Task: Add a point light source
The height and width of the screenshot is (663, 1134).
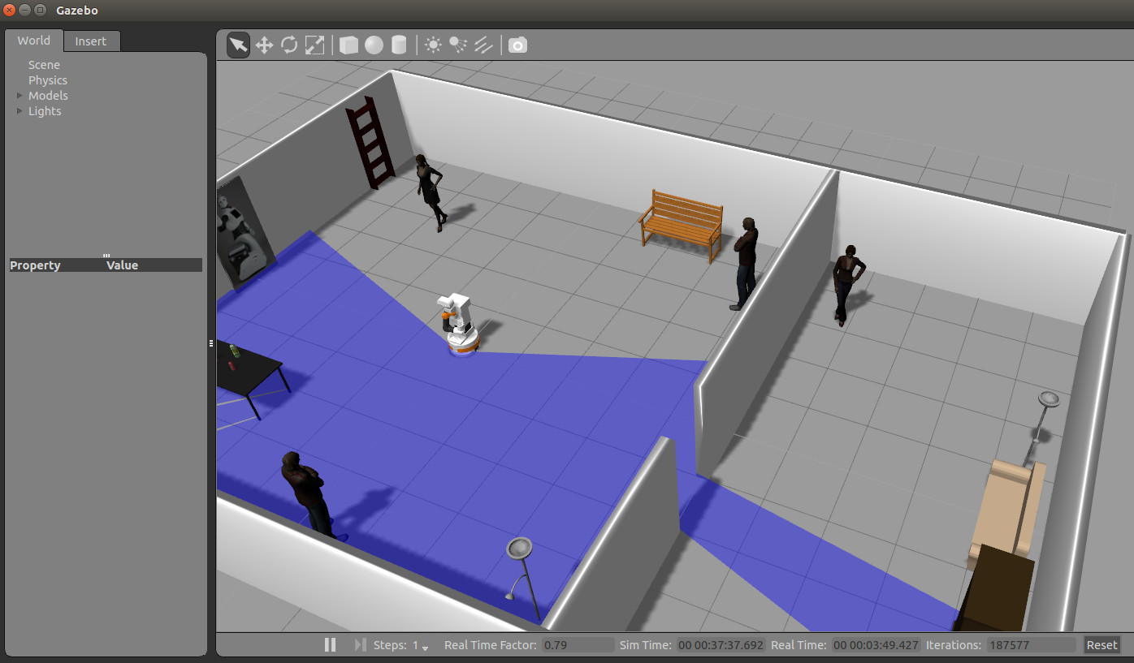Action: 433,45
